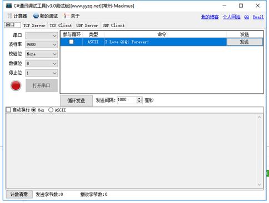Open the 波特率 baud rate dropdown
The height and width of the screenshot is (203, 269).
[42, 44]
